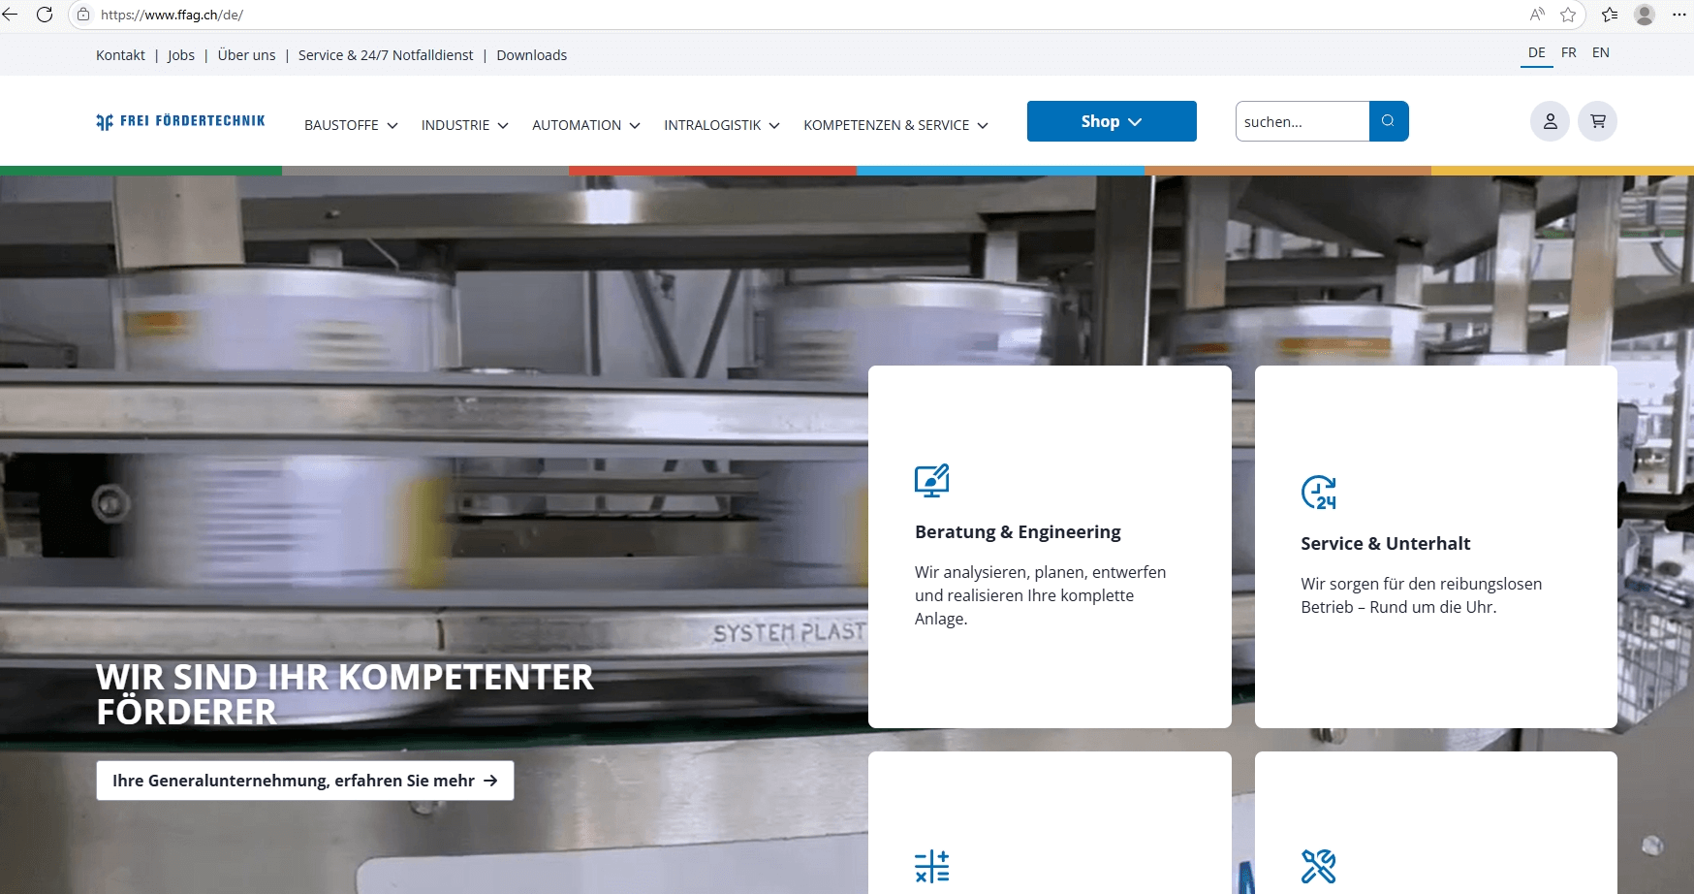Click 'Ihre Generalunternehmung, erfahren Sie mehr' button
The height and width of the screenshot is (894, 1694).
click(304, 781)
